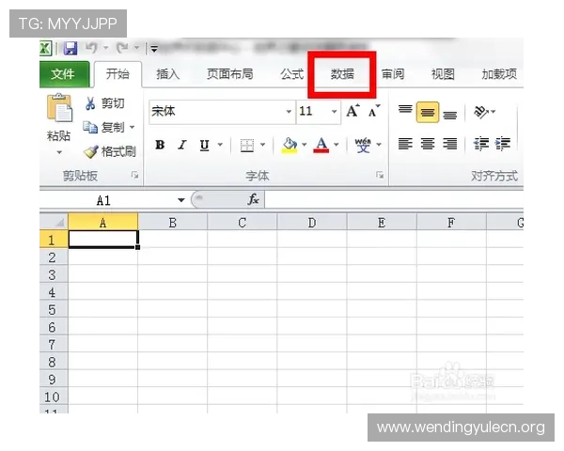
Task: Toggle align text left
Action: pos(405,144)
